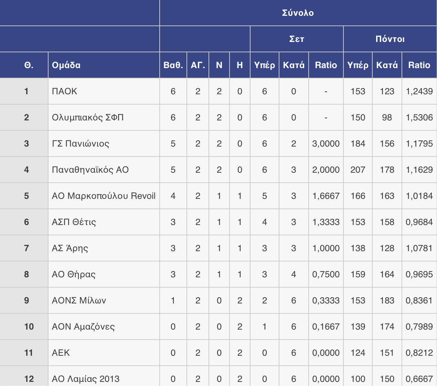This screenshot has width=437, height=386.
Task: Click points ratio value 0,9684
Action: tap(419, 222)
